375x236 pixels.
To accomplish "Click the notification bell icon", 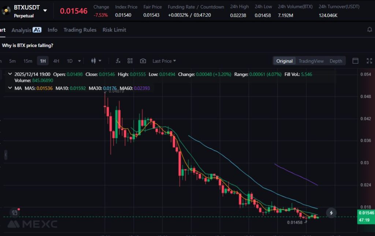I will point(370,30).
